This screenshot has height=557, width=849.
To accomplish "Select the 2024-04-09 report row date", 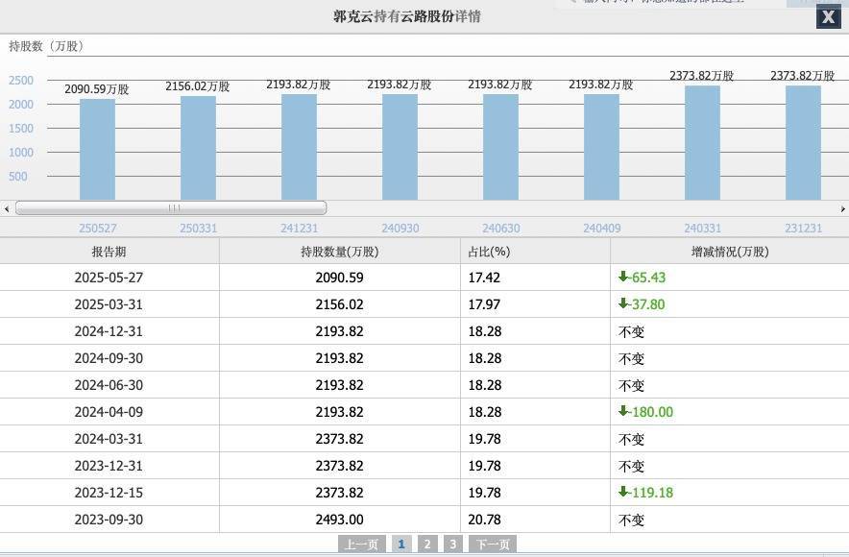I will (x=109, y=412).
